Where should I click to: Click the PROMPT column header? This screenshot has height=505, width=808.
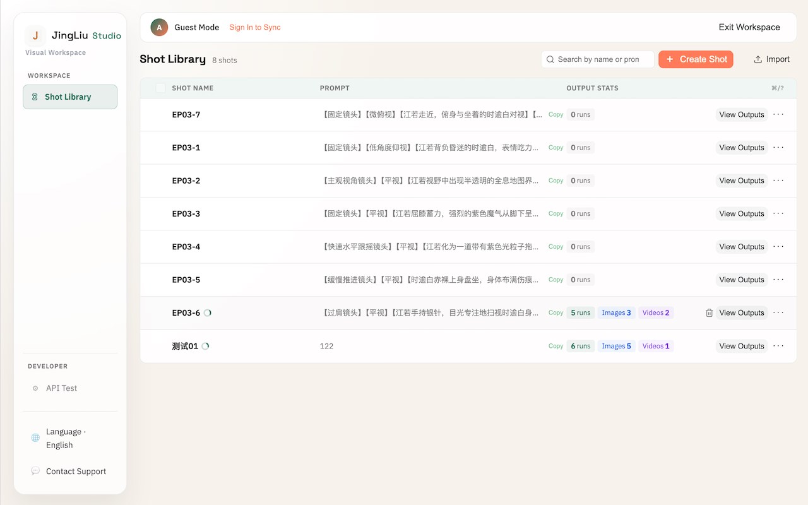point(335,88)
